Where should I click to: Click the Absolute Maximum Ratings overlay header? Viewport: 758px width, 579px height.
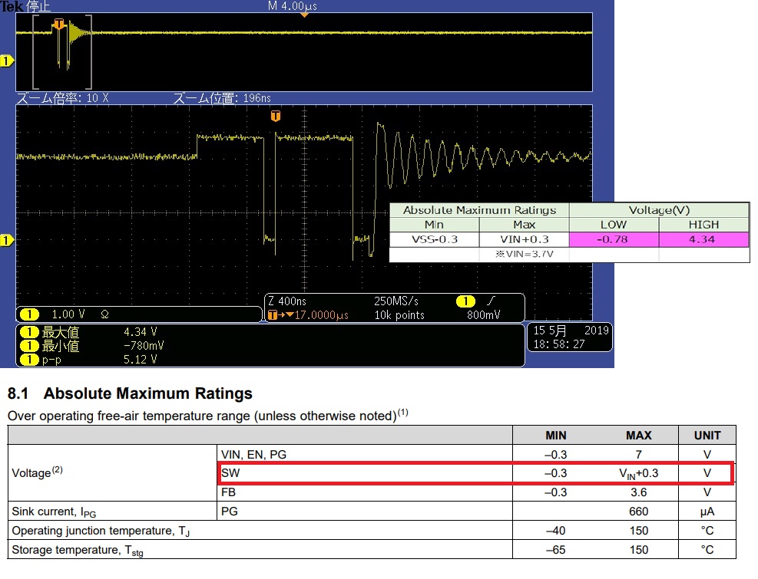[x=479, y=210]
